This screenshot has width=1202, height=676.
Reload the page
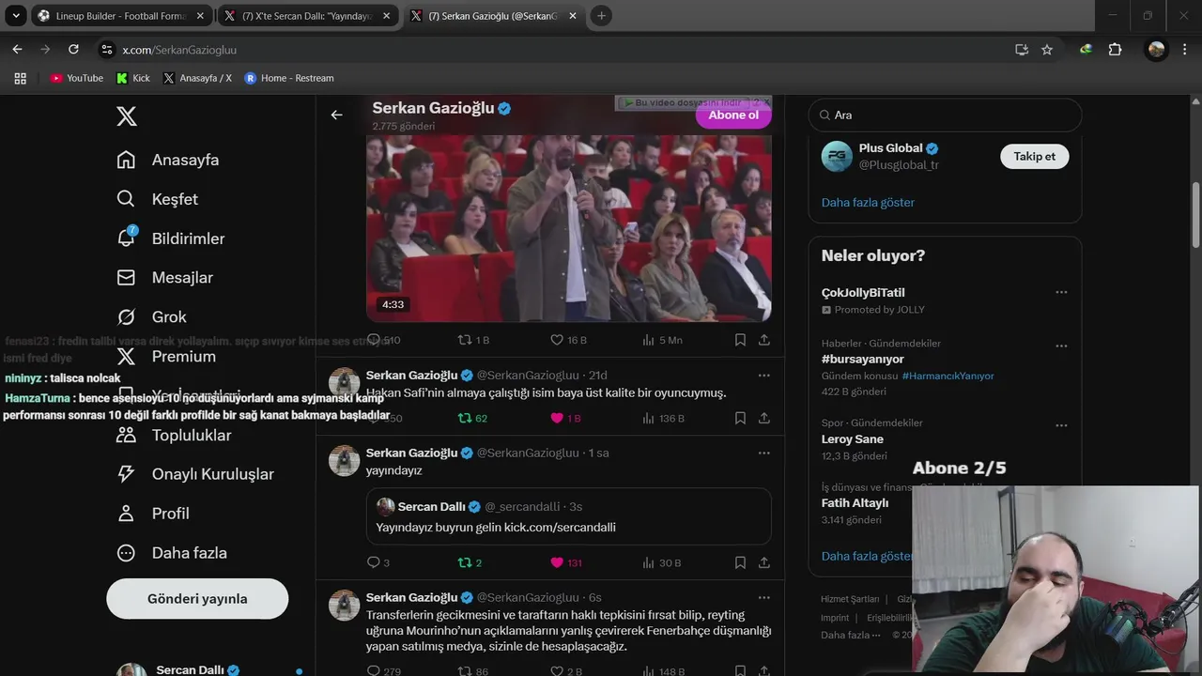pyautogui.click(x=73, y=50)
